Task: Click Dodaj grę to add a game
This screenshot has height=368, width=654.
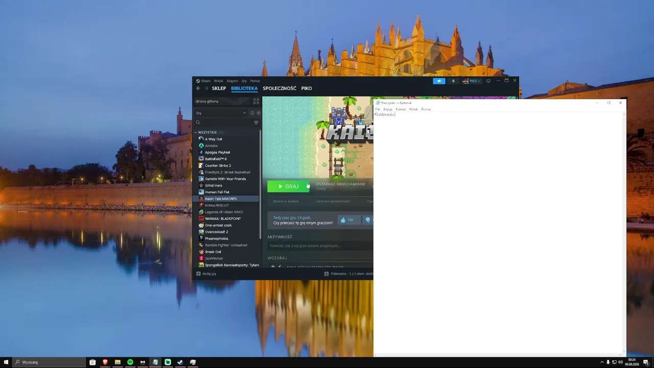Action: pyautogui.click(x=206, y=274)
